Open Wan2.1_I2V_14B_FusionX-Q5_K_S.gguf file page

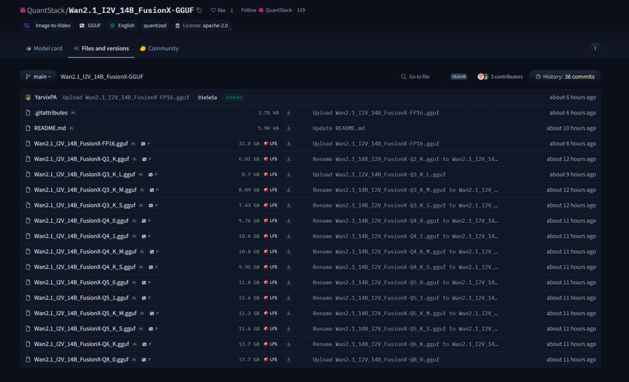(84, 329)
